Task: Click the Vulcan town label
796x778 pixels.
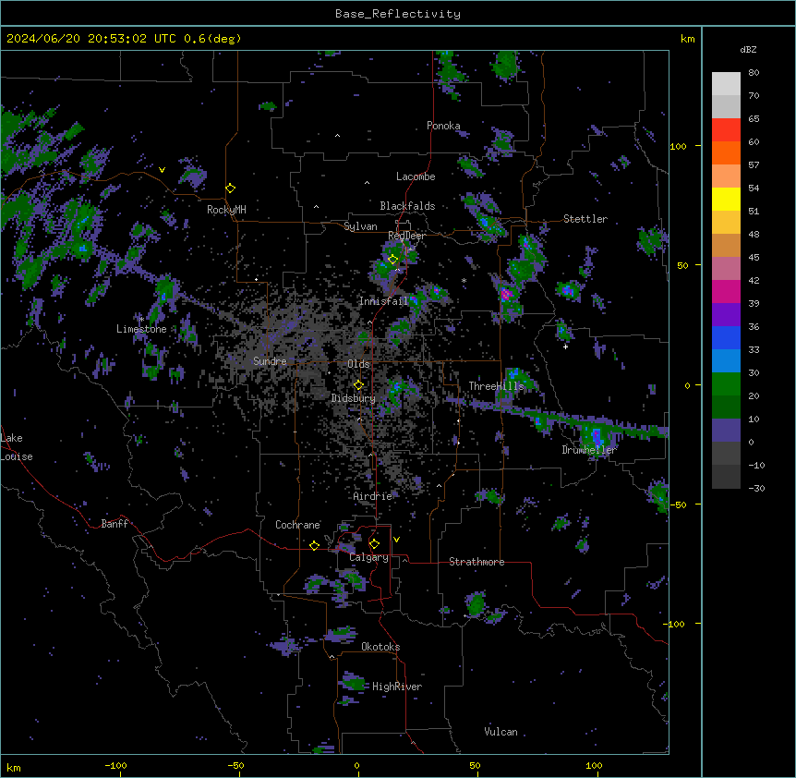Action: pos(501,732)
